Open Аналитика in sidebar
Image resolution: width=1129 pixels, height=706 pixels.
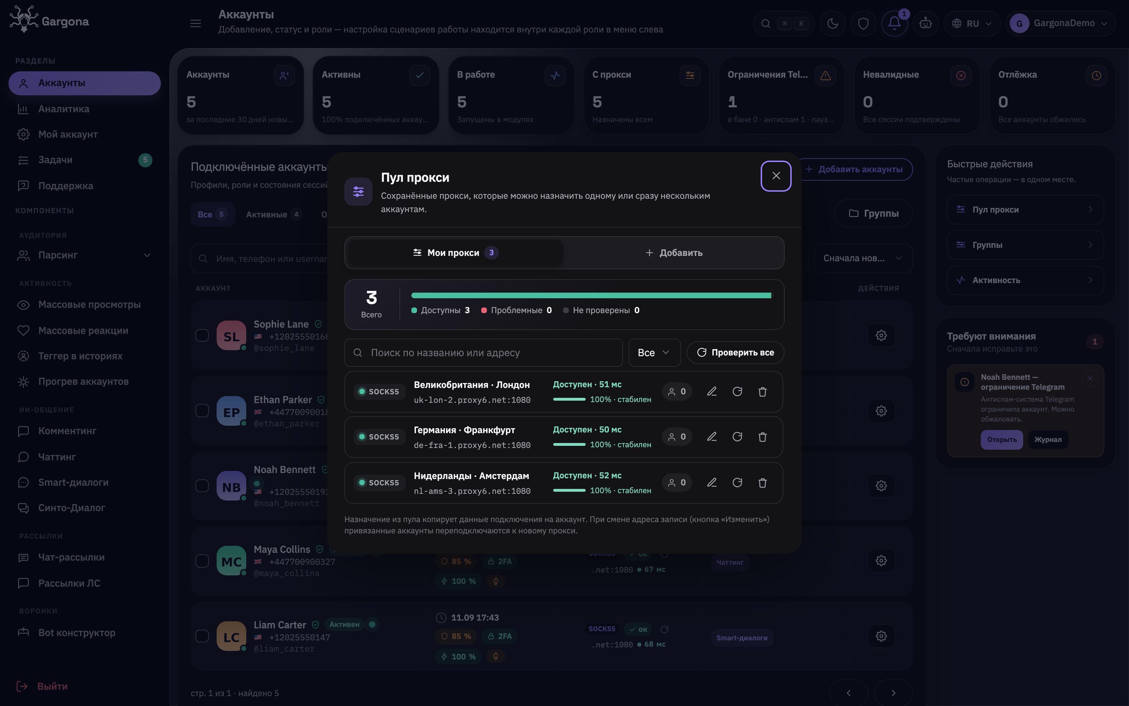coord(84,109)
